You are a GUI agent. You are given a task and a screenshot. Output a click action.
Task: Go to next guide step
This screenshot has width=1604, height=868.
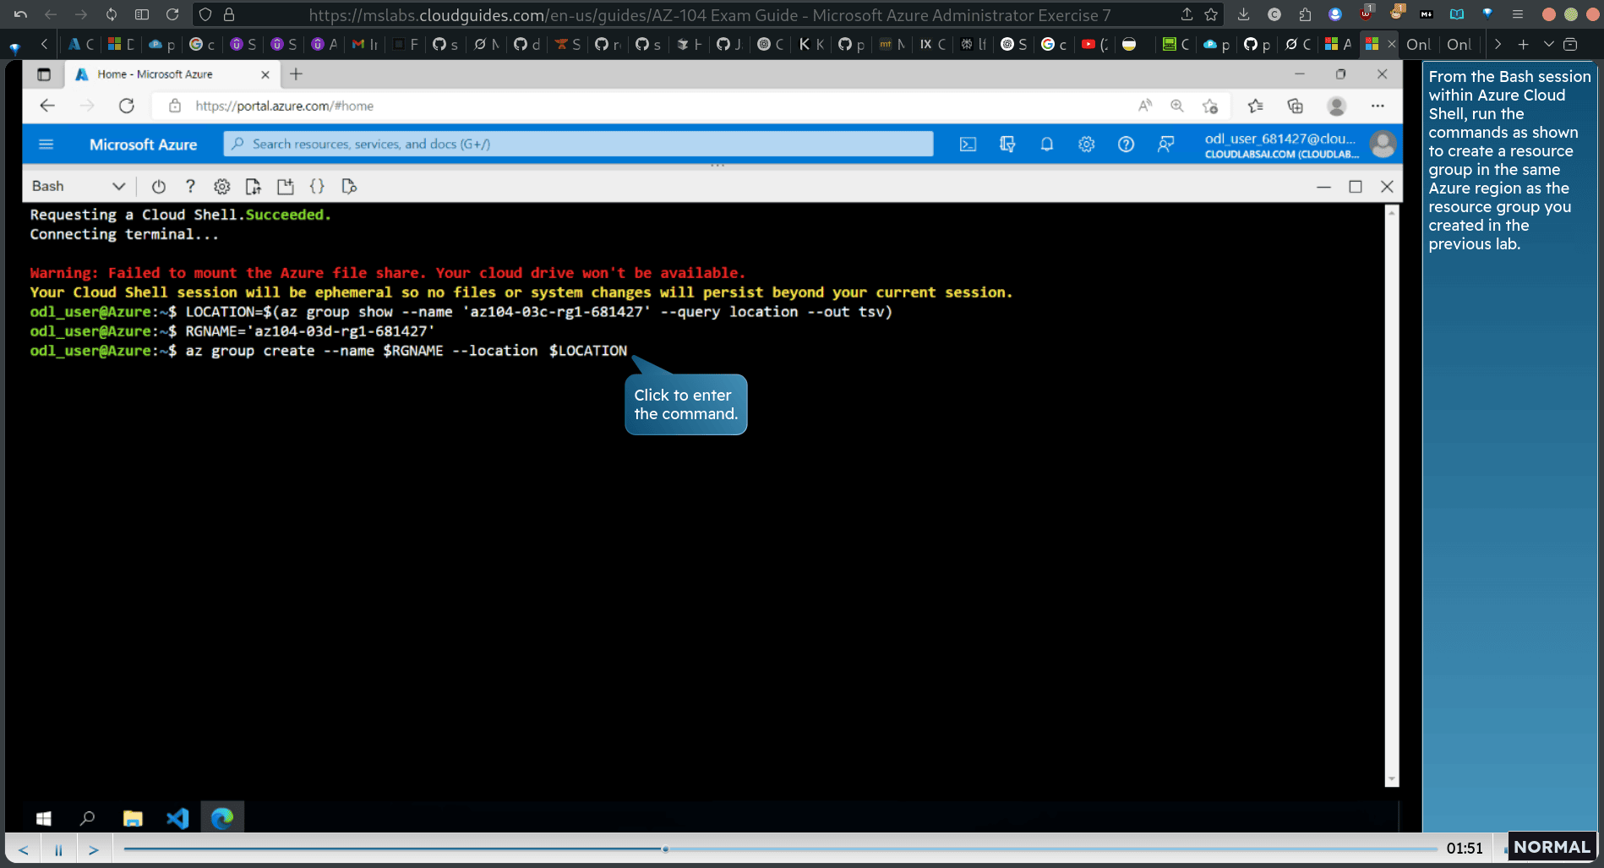[x=94, y=849]
